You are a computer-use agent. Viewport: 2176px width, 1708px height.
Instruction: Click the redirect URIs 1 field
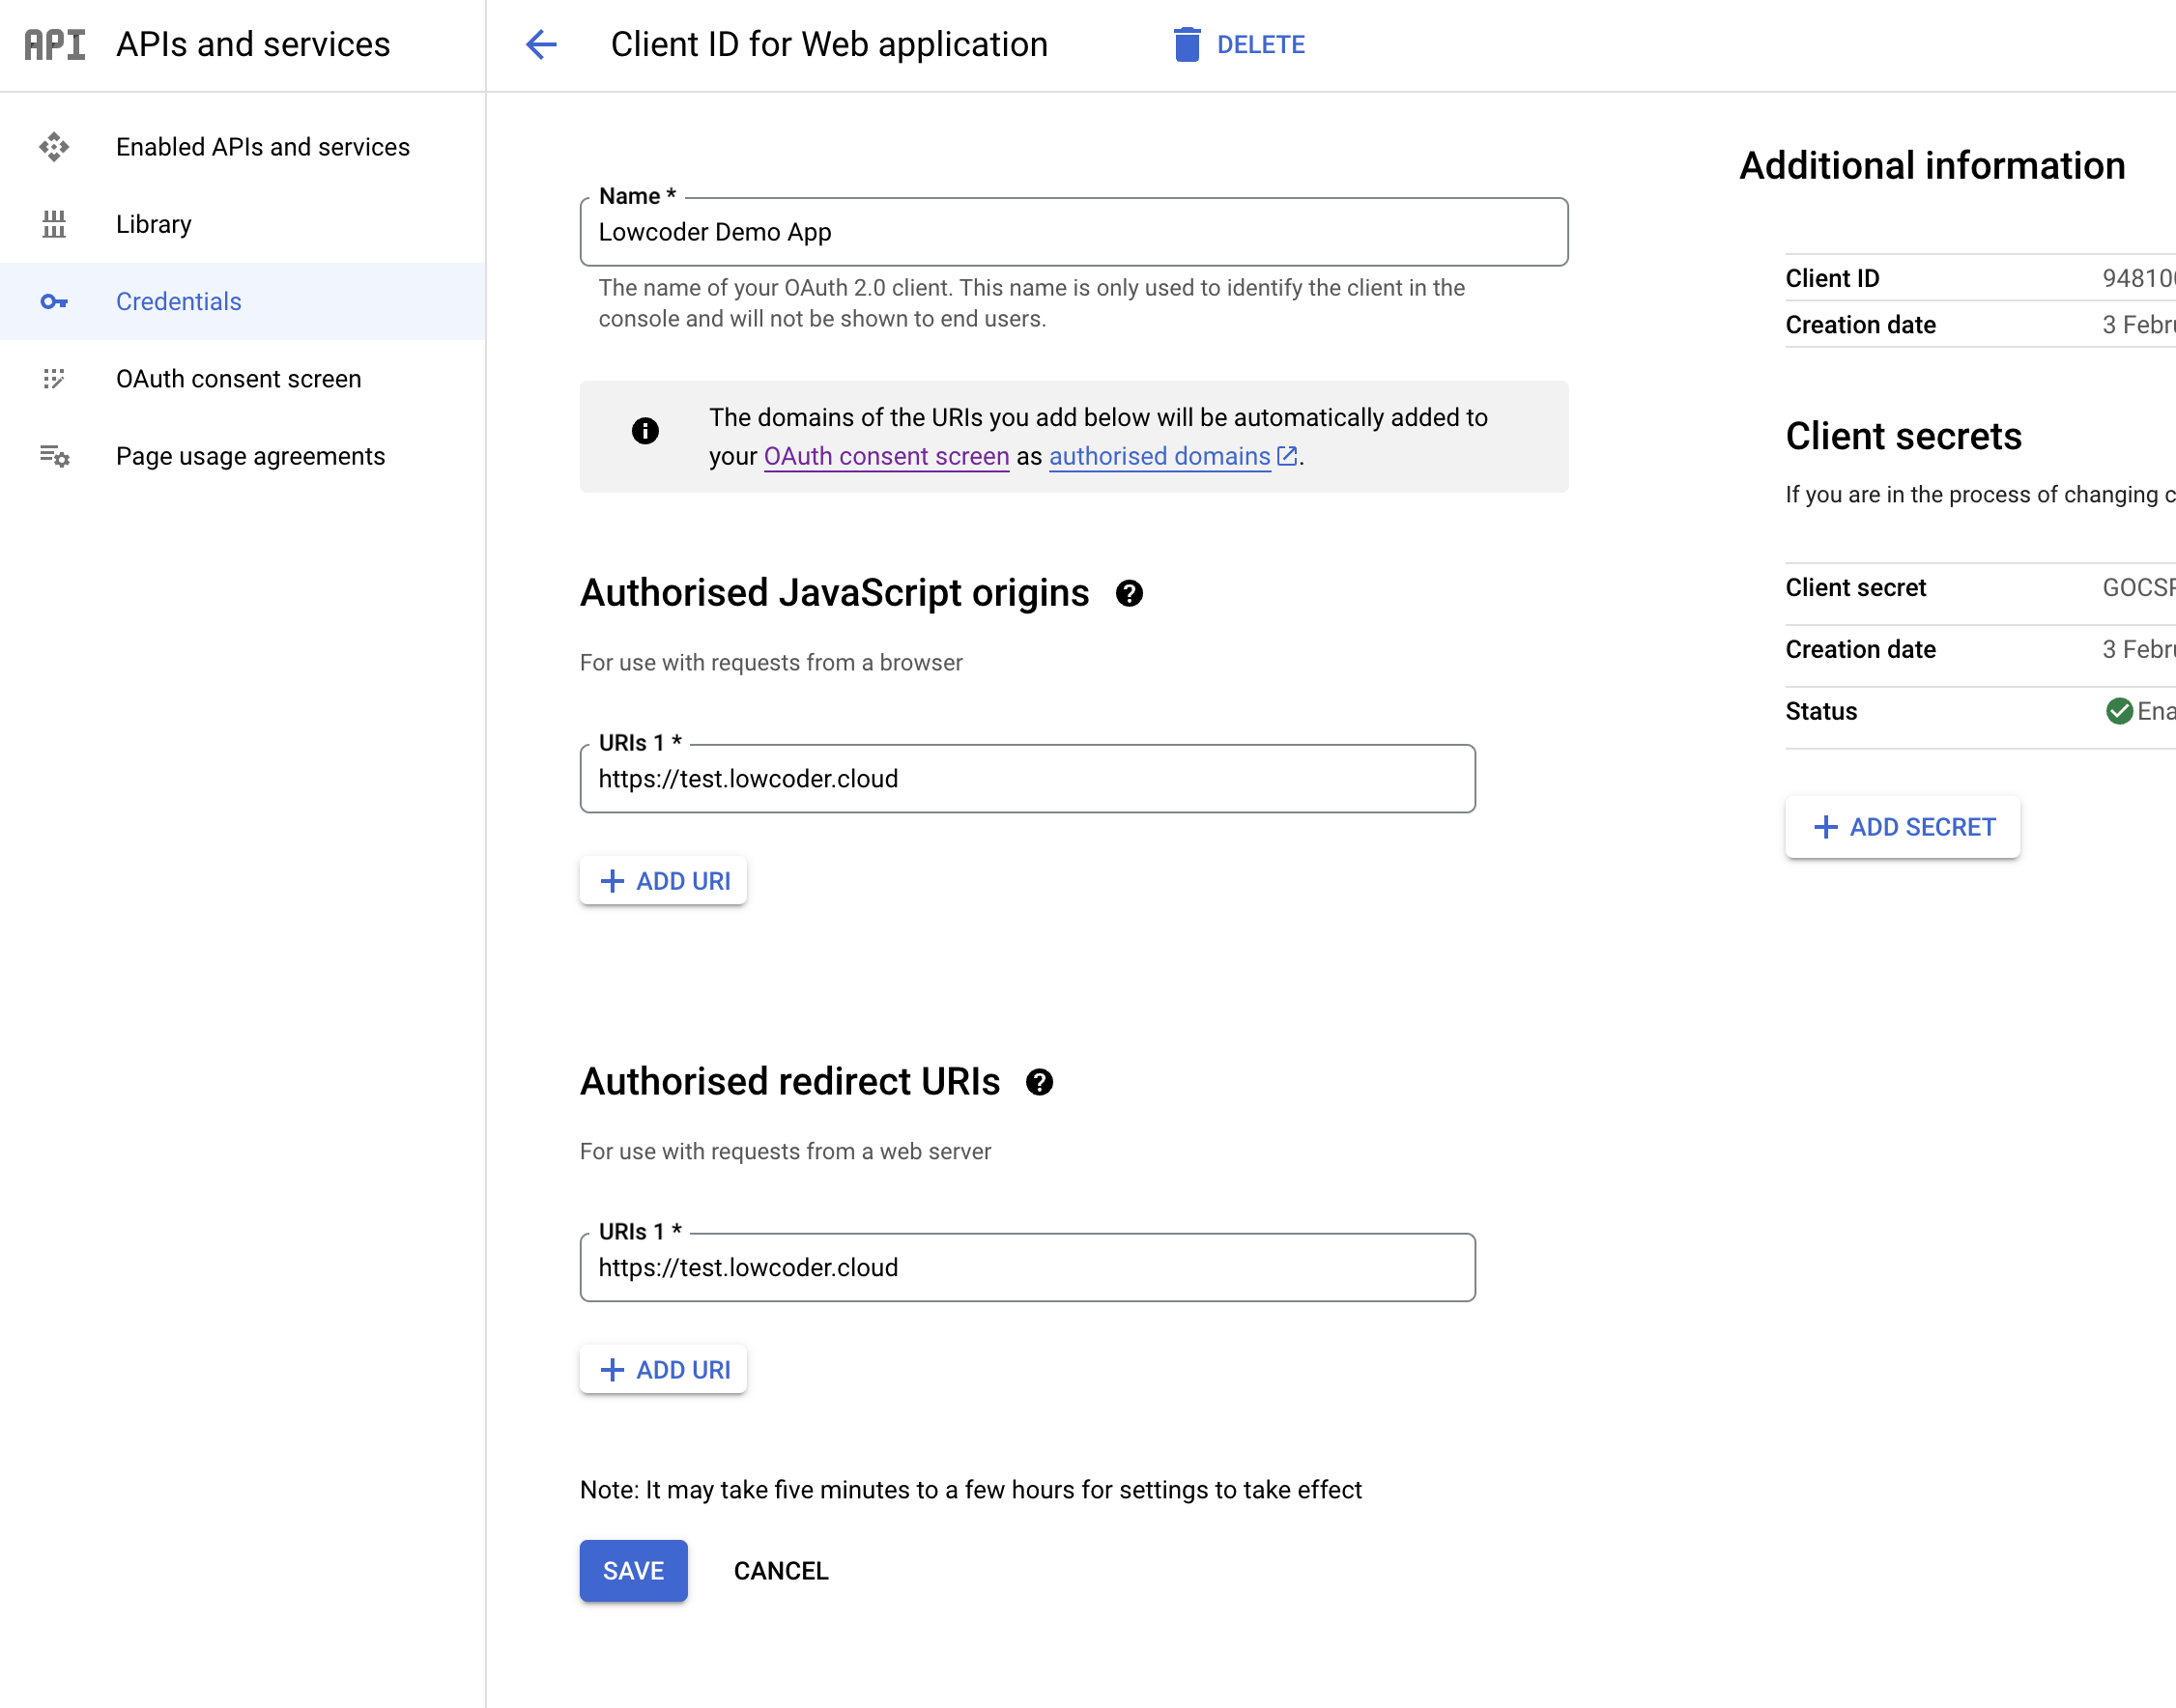tap(1027, 1267)
